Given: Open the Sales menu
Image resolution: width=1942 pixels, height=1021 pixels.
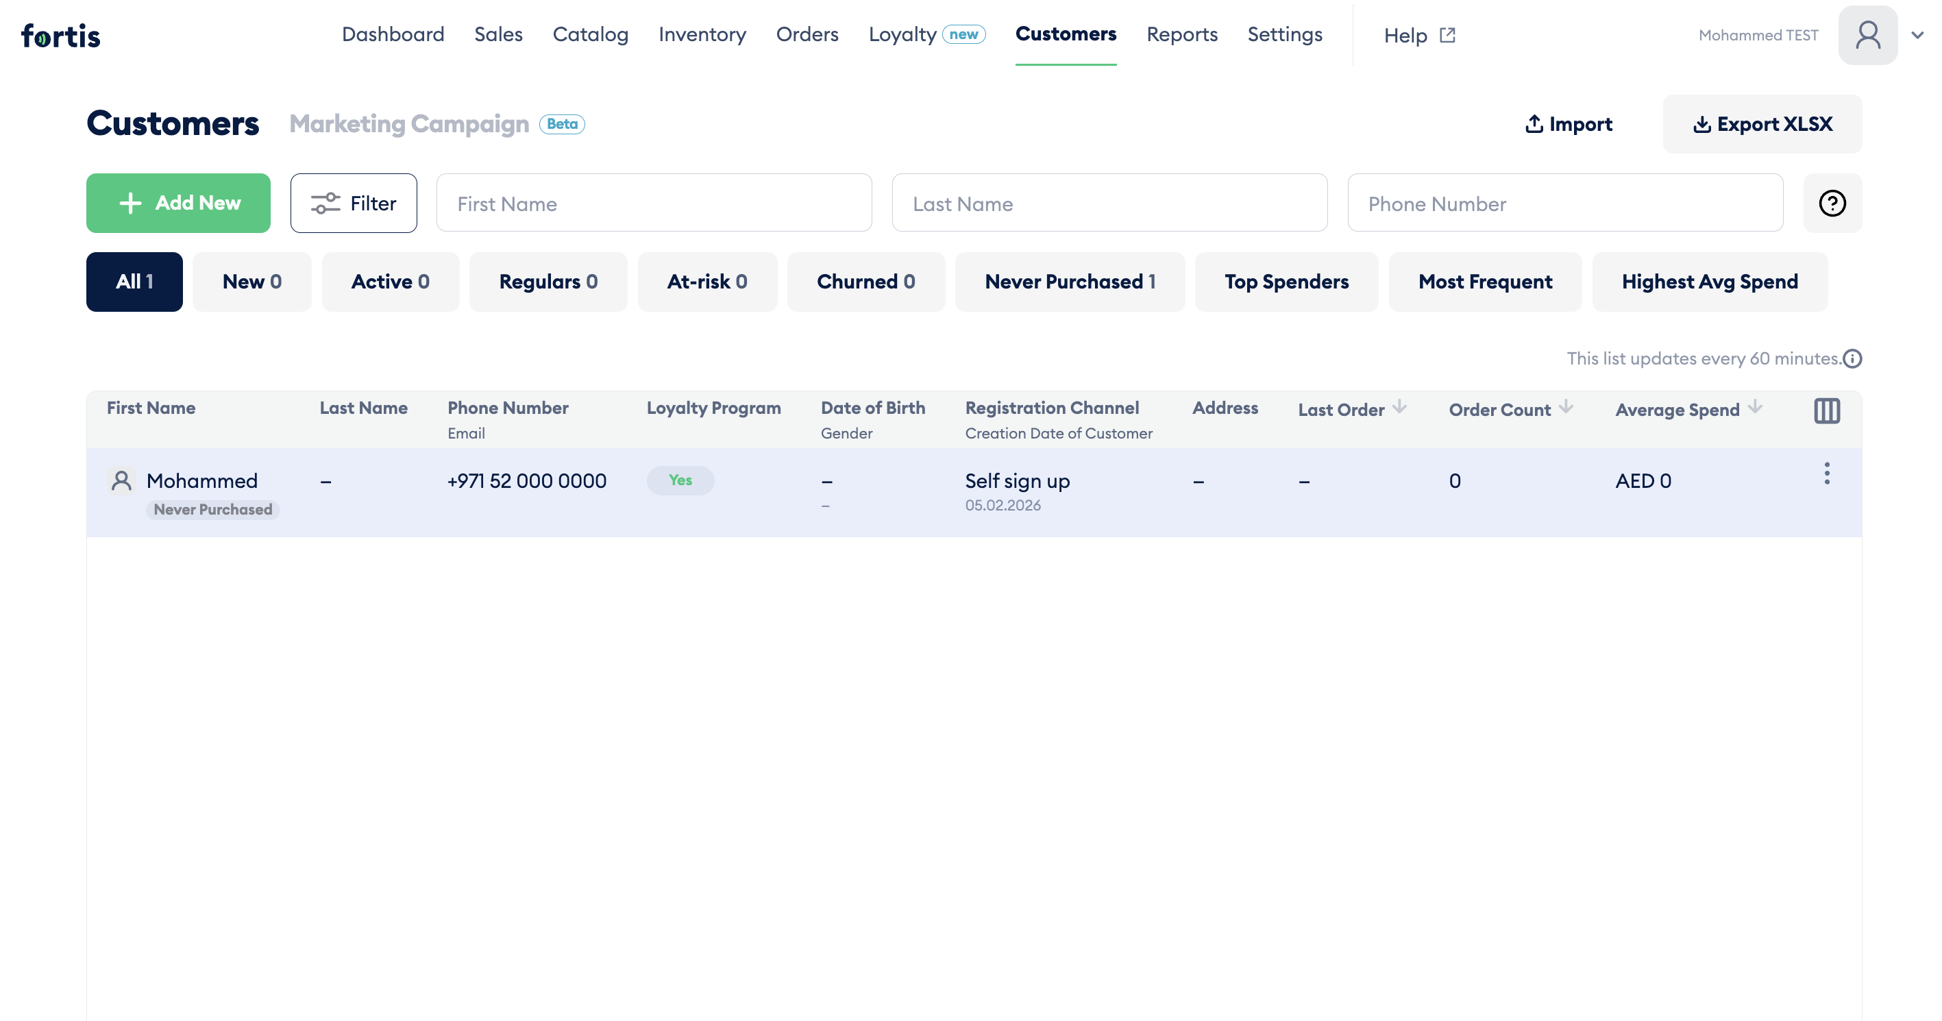Looking at the screenshot, I should 498,35.
